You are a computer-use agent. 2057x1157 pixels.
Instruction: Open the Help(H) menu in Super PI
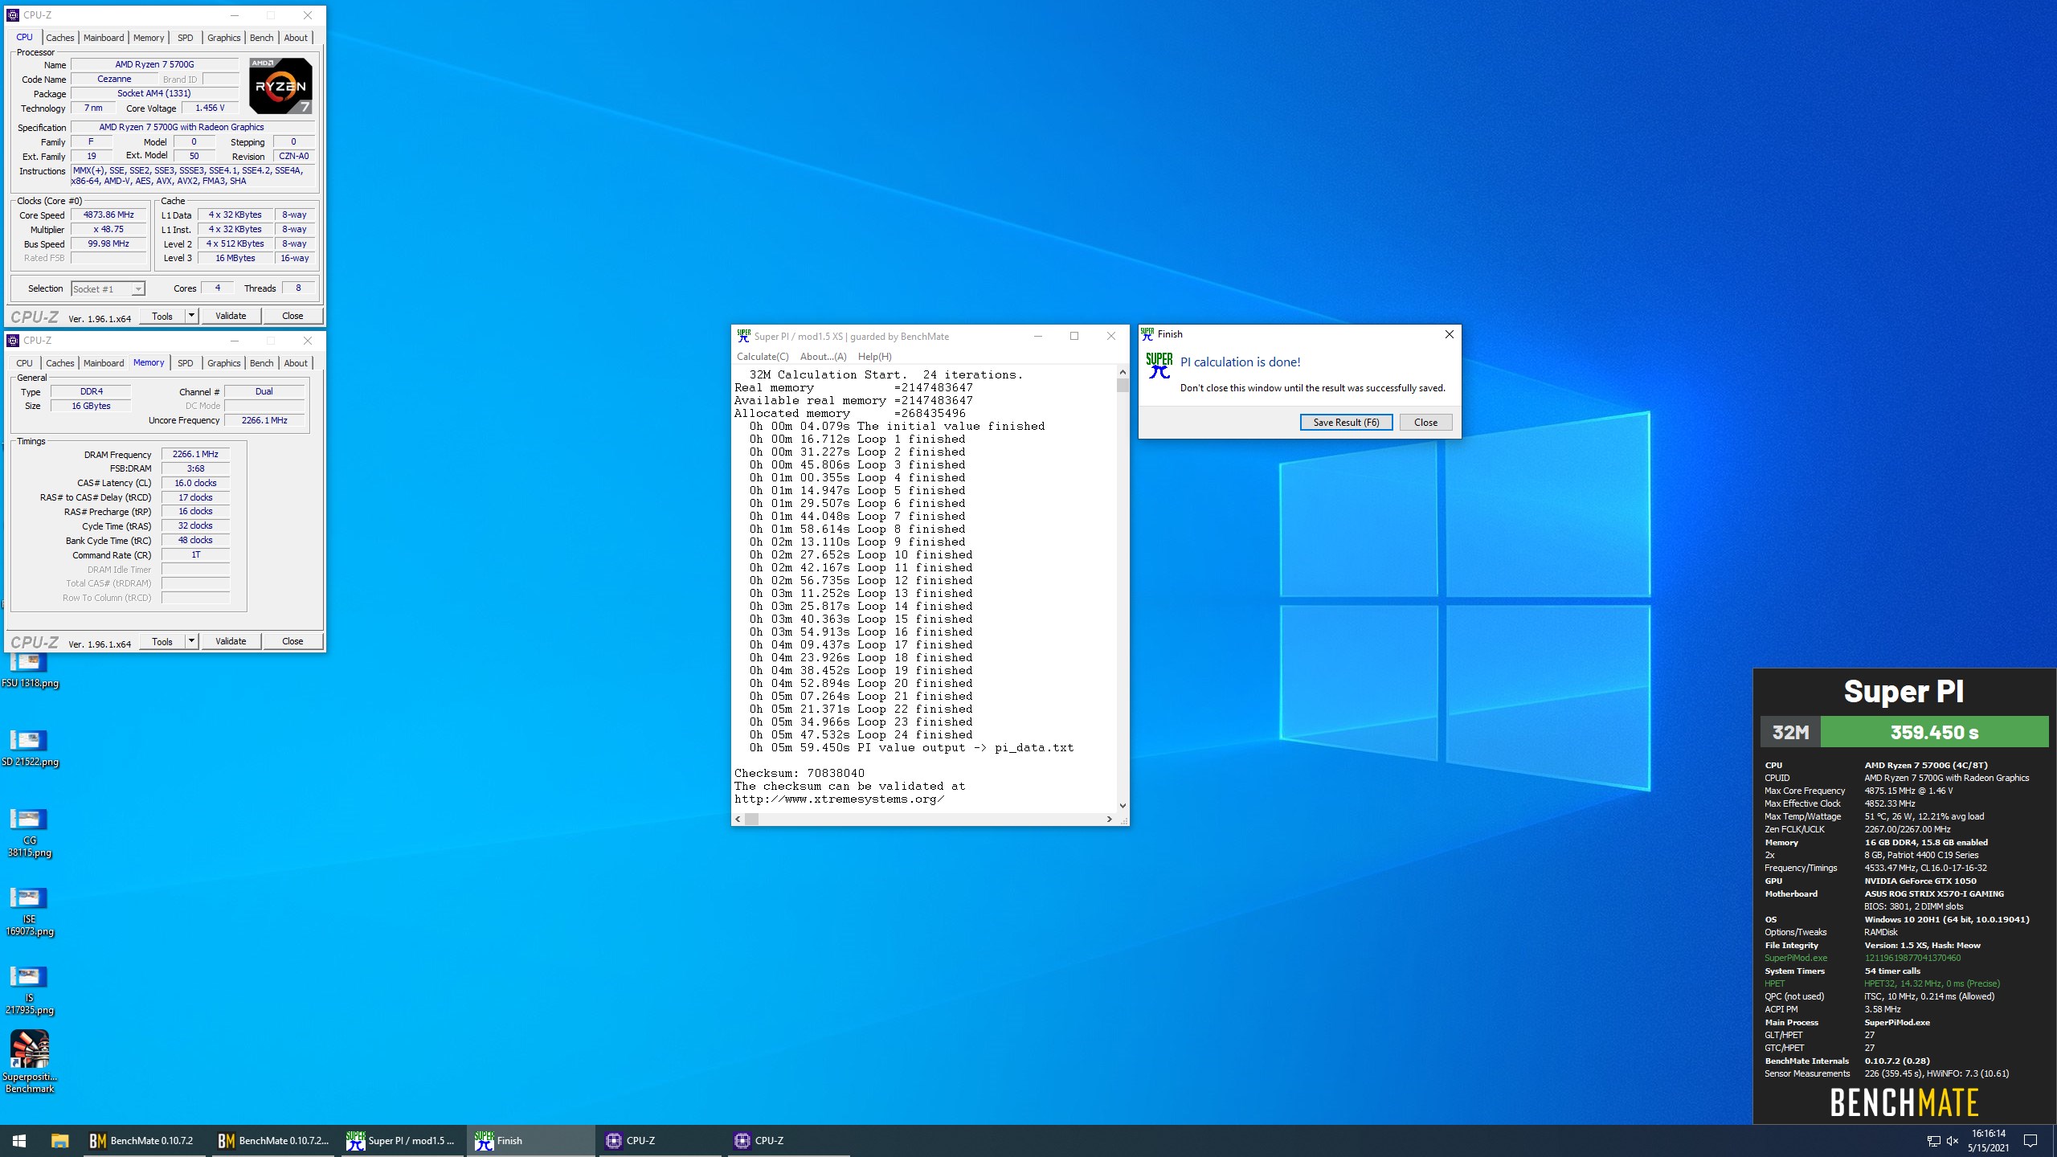874,357
